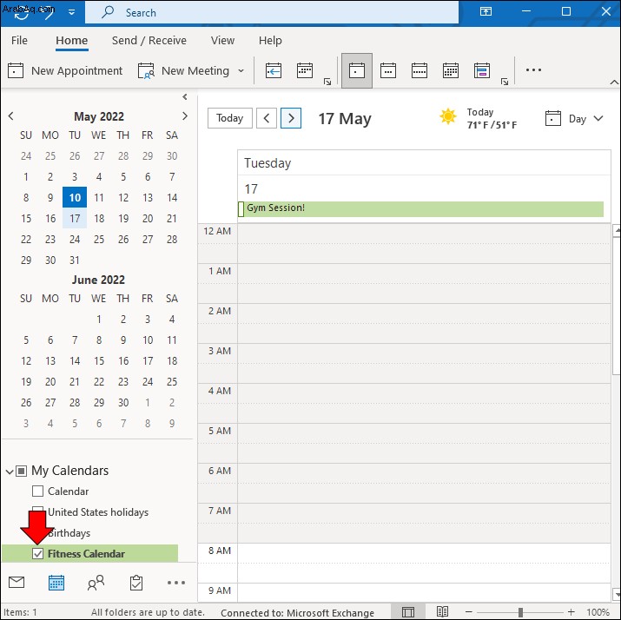Collapse the My Calendars group

click(10, 472)
